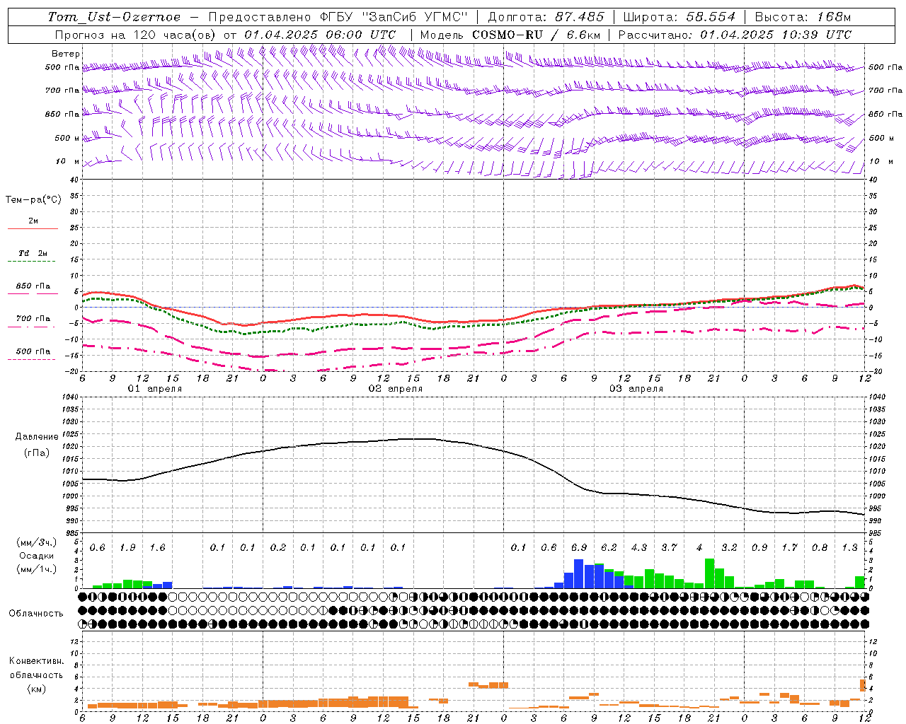Click the "Осадки" precipitation label
Screen dimensions: 906x724
click(36, 556)
